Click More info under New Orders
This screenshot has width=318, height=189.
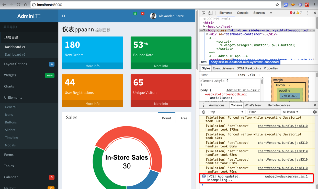pos(93,66)
